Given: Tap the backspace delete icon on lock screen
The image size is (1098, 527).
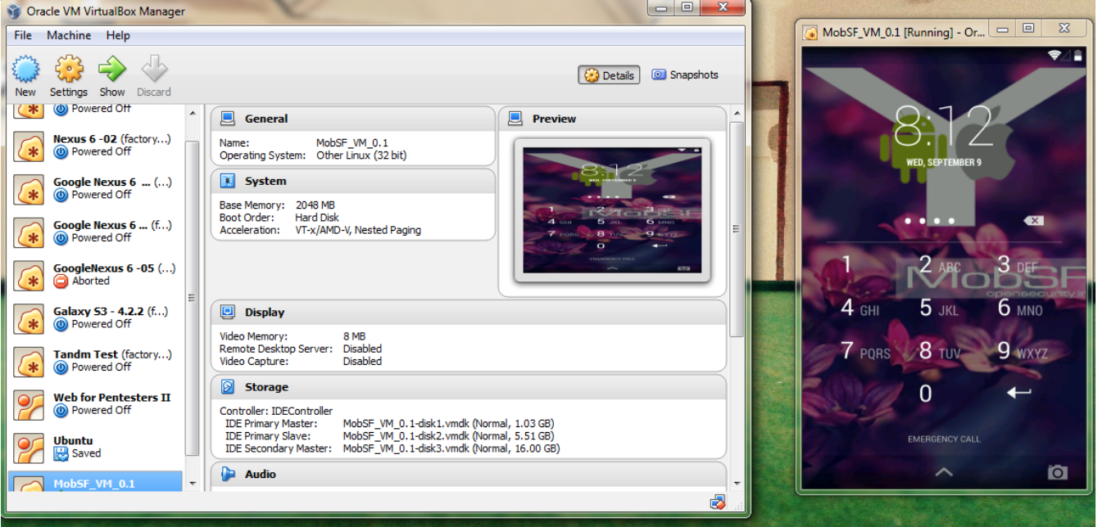Looking at the screenshot, I should point(1033,221).
